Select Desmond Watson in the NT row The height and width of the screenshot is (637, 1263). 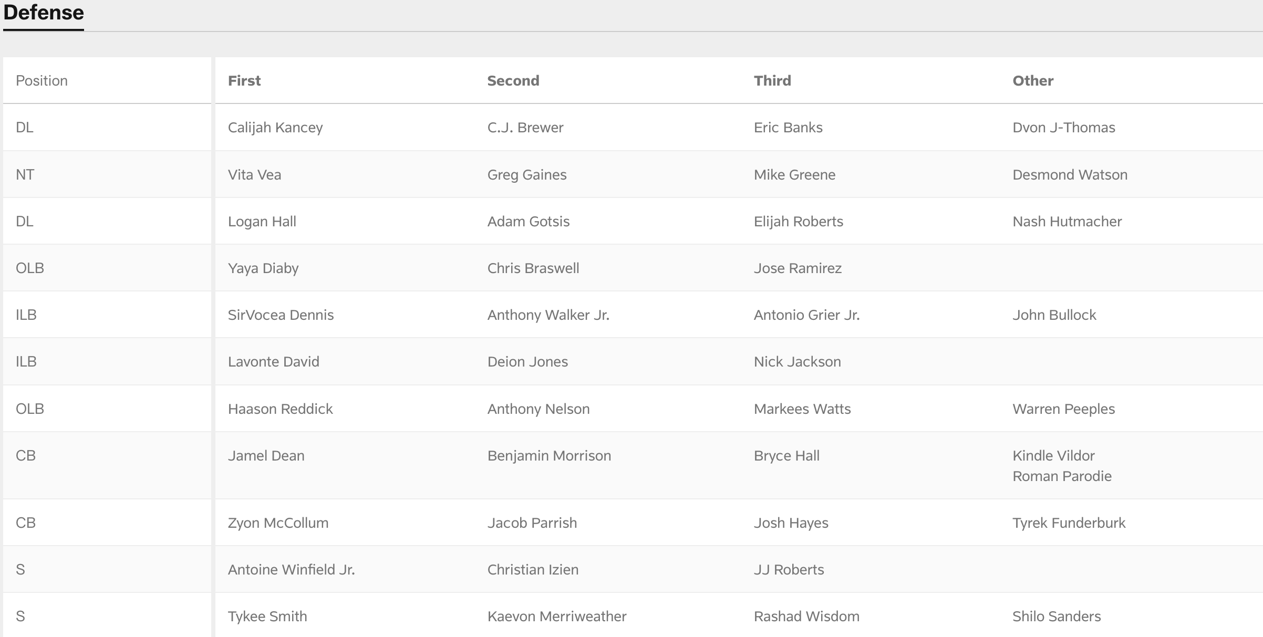coord(1069,175)
